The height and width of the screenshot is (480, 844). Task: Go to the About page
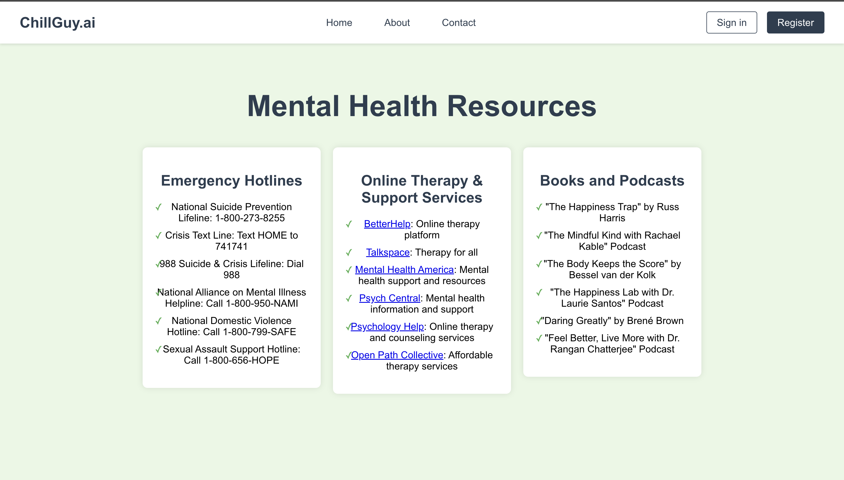pyautogui.click(x=397, y=22)
